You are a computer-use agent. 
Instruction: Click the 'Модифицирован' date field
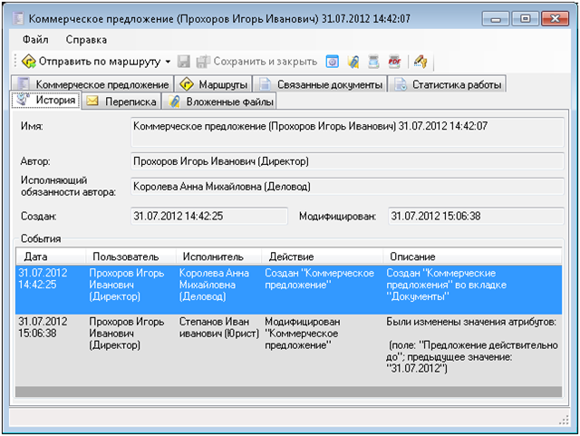pos(476,216)
